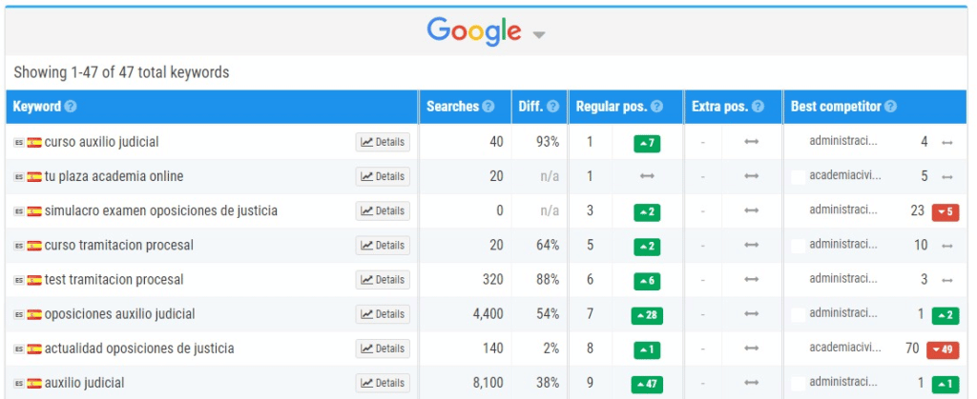Click the red -49 competitor change badge
This screenshot has height=399, width=977.
click(943, 349)
